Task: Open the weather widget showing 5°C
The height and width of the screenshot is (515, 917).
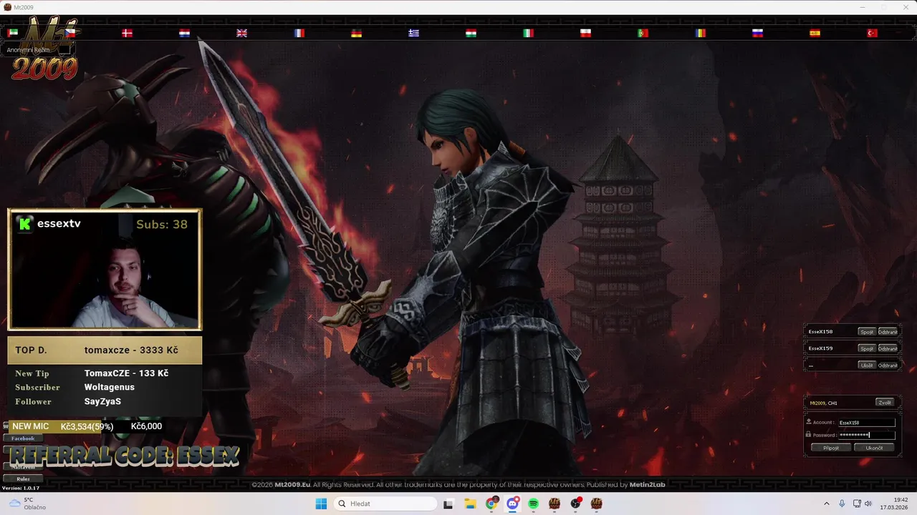Action: (27, 504)
